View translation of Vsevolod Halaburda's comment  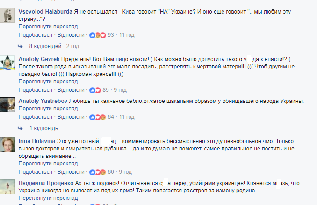pos(49,27)
